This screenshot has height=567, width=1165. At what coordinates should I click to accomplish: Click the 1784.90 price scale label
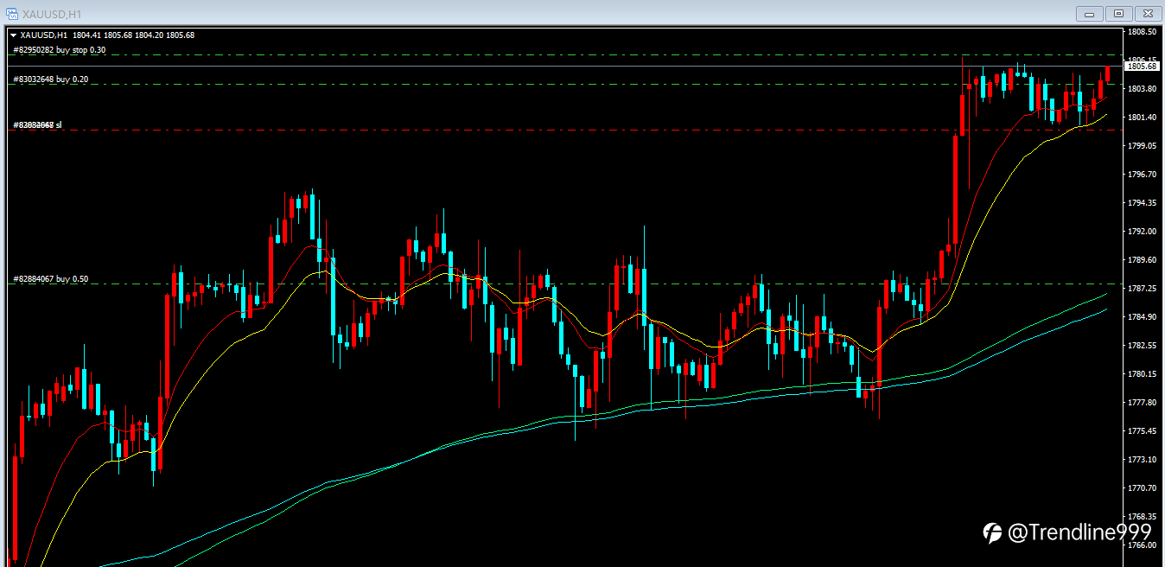click(x=1142, y=317)
